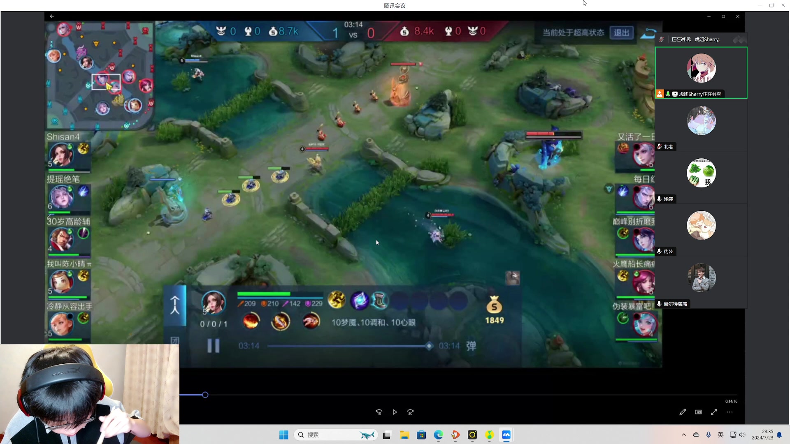Select participant 浅笑's video tile
The image size is (790, 444).
pos(701,177)
